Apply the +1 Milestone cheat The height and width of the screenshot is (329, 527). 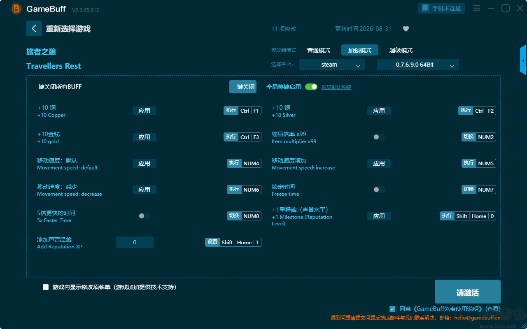pos(379,216)
